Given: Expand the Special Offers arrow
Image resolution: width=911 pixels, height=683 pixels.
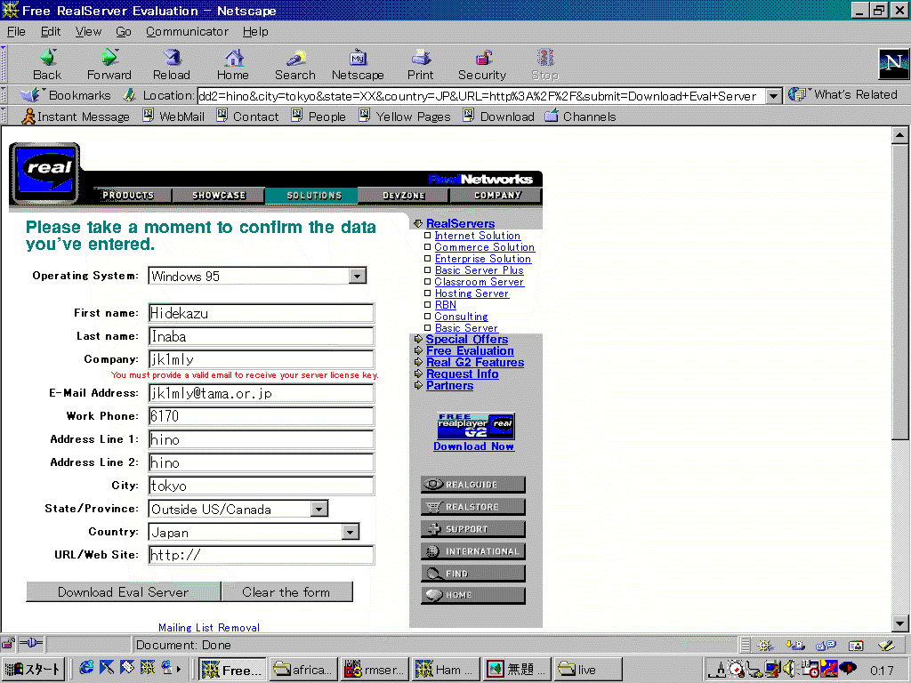Looking at the screenshot, I should coord(418,339).
